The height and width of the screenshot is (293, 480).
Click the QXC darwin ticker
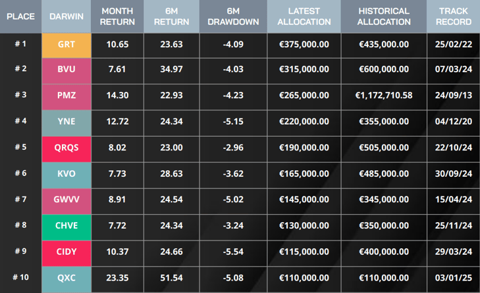tap(66, 278)
